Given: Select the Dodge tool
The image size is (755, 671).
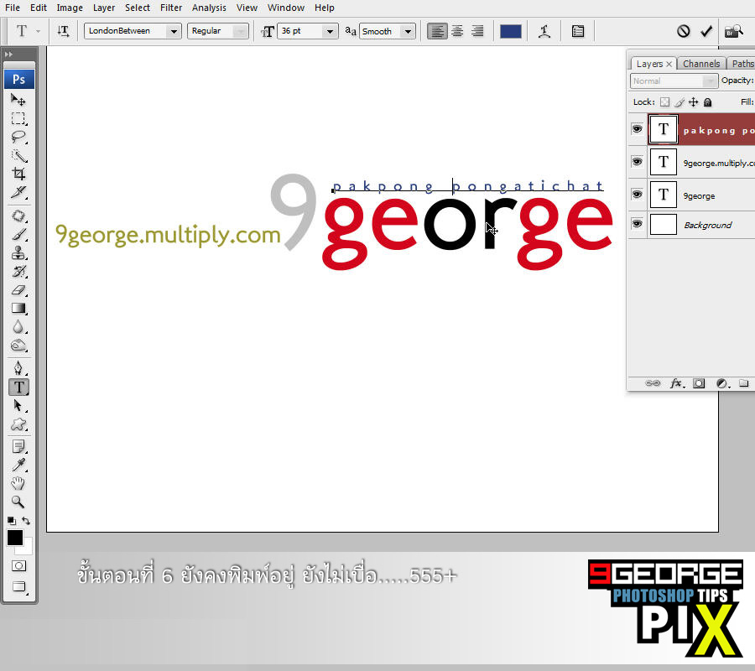Looking at the screenshot, I should 18,345.
